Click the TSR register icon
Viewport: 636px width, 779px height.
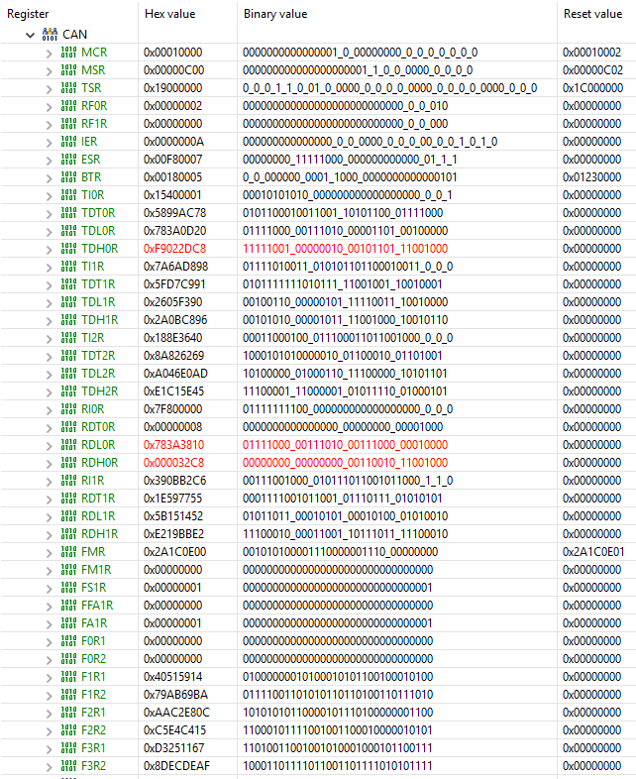[68, 88]
